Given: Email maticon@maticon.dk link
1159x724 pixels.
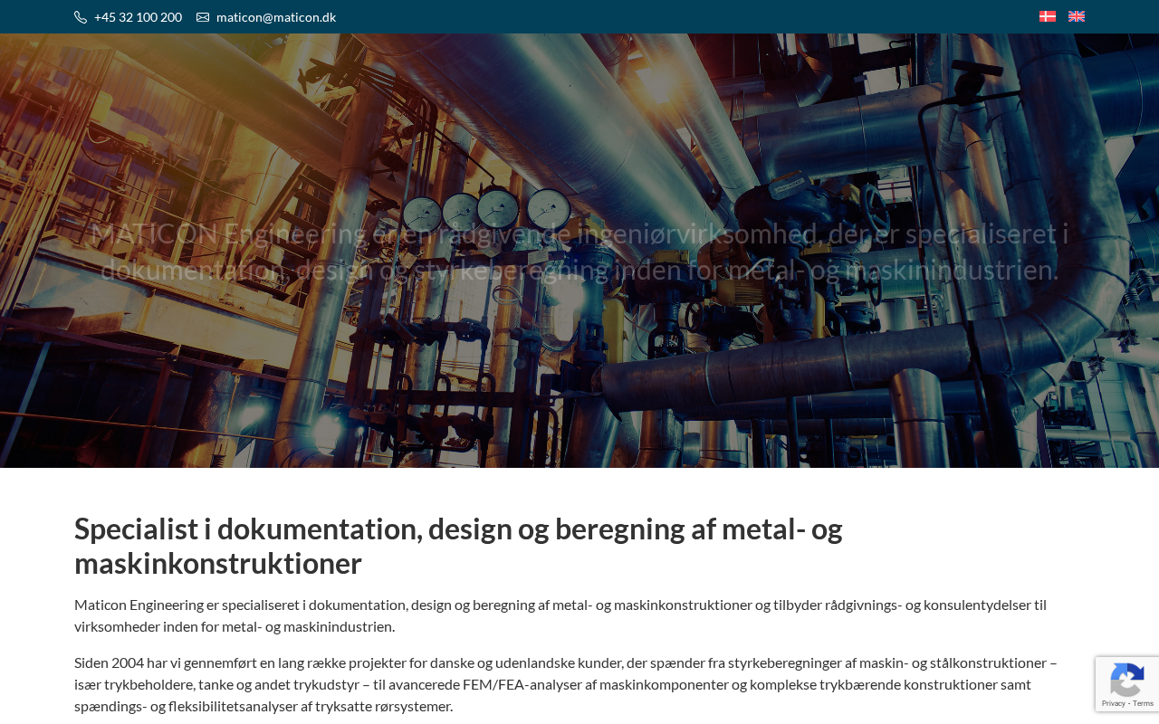Looking at the screenshot, I should (276, 17).
